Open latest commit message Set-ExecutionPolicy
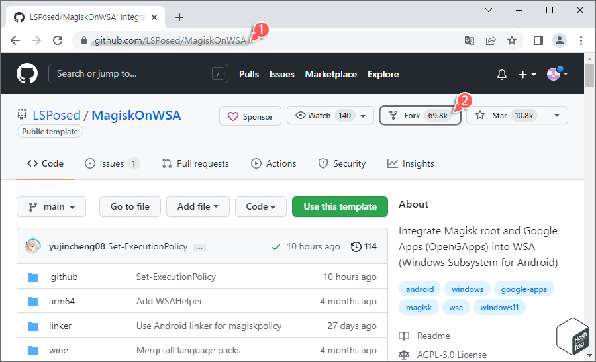596x362 pixels. coord(148,247)
